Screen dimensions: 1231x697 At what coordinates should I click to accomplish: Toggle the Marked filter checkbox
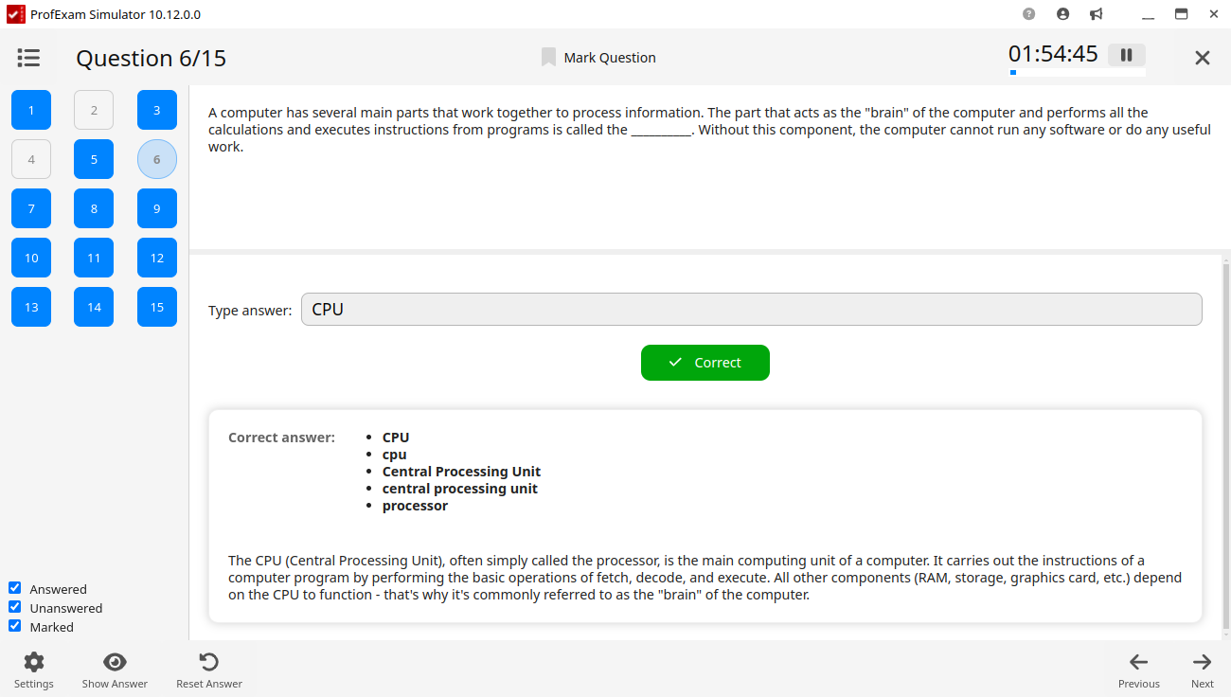(x=15, y=626)
